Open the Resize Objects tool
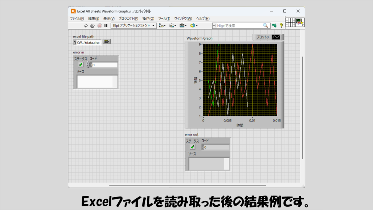The image size is (373, 210). (183, 25)
